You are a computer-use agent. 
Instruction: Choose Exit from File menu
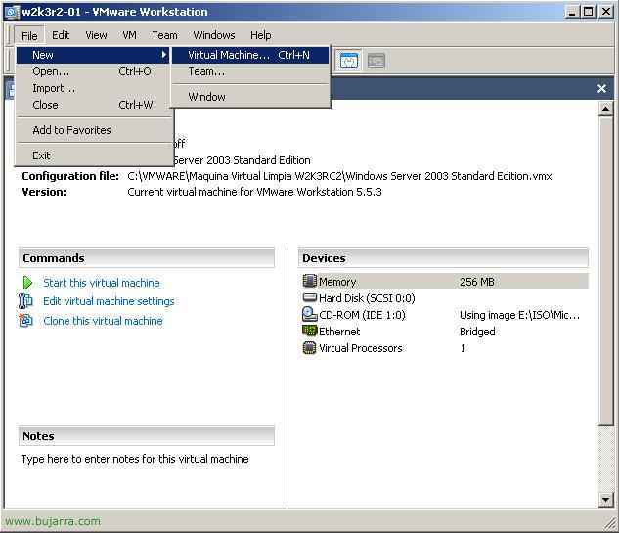pyautogui.click(x=93, y=155)
